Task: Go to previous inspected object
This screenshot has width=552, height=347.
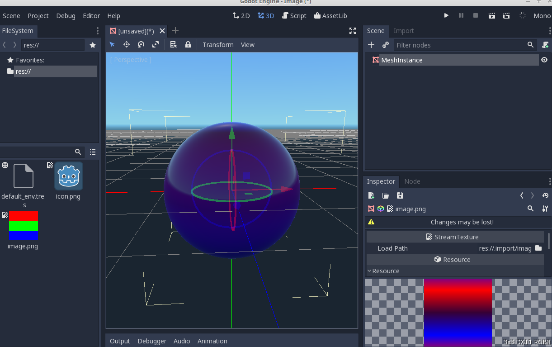Action: 522,195
